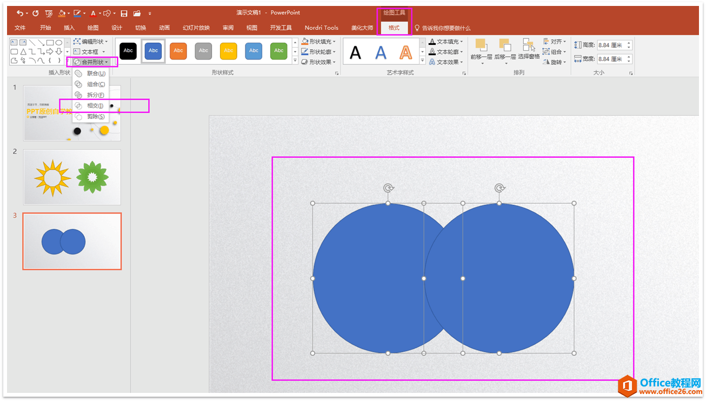Choose Combine (组合) from merge menu

pos(90,84)
